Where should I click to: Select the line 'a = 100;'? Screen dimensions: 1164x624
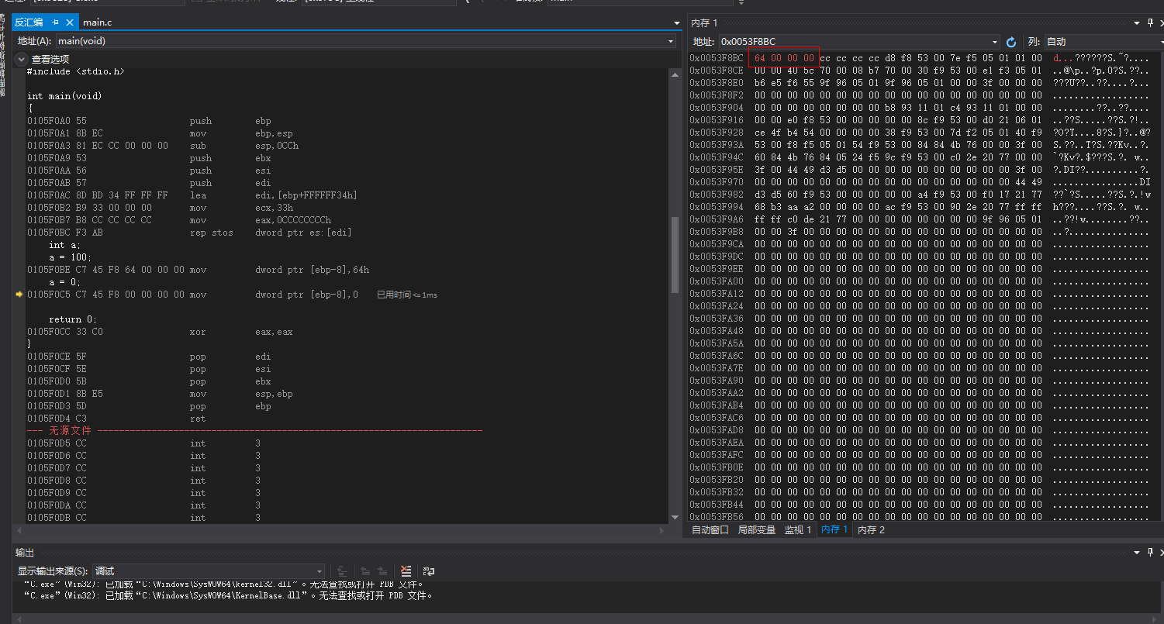70,257
